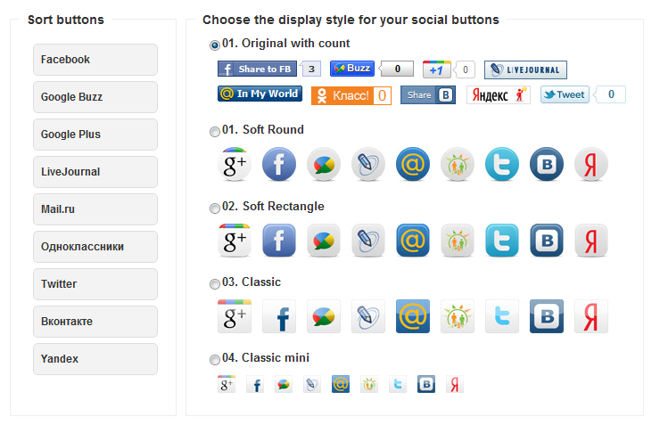Click the round Google Plus icon

[x=235, y=164]
